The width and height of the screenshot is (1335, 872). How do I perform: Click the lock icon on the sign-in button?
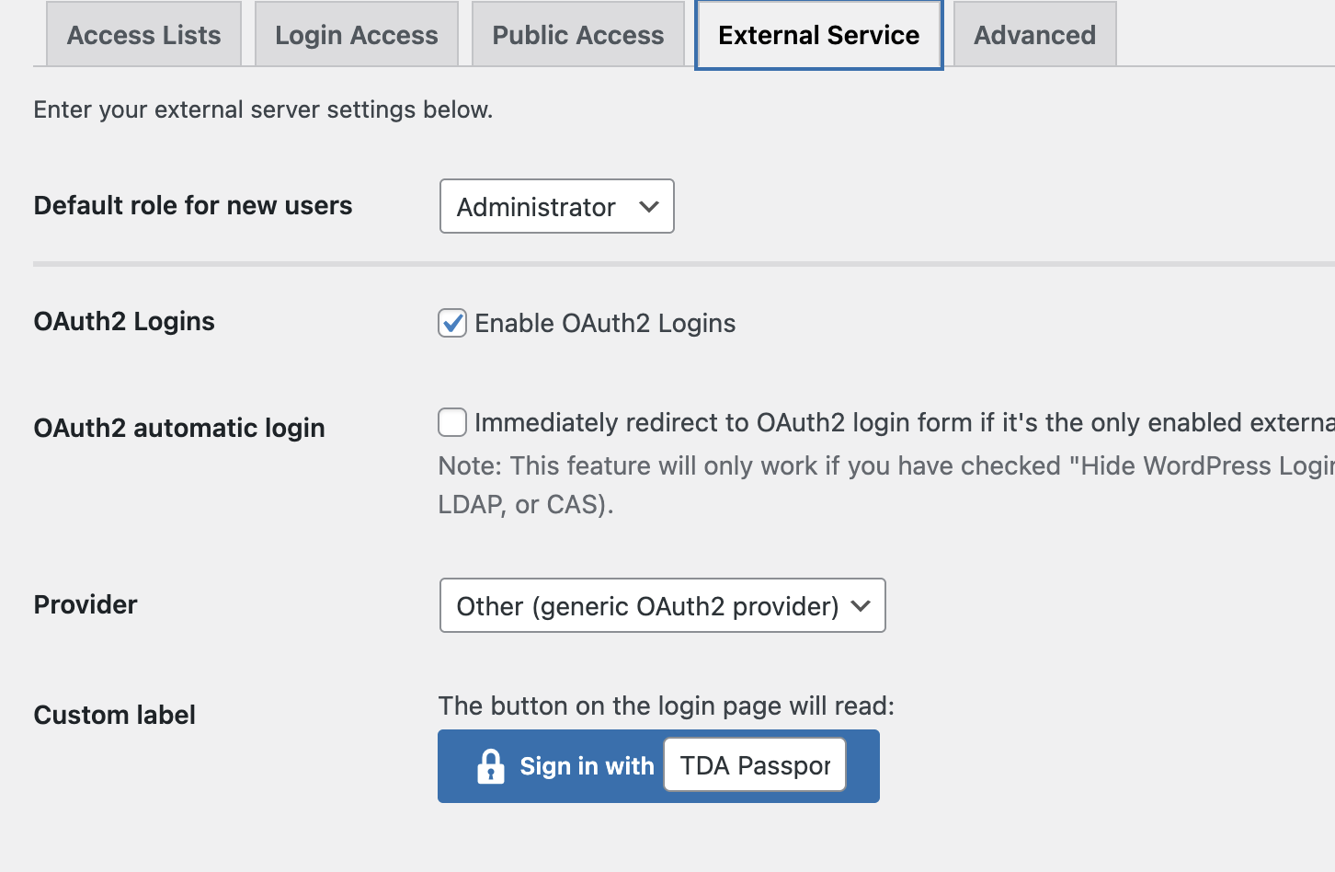coord(491,766)
